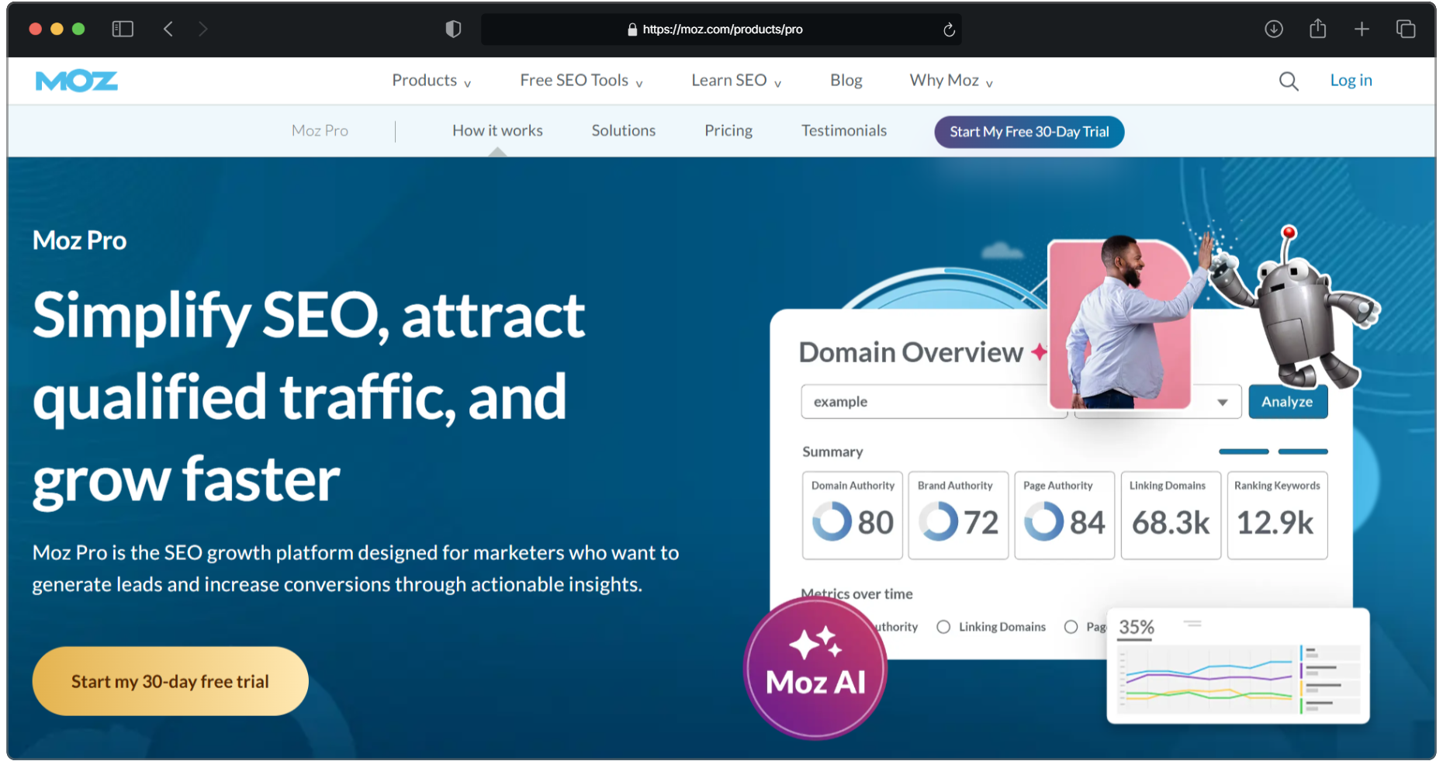This screenshot has height=768, width=1443.
Task: Click the Page Authority 84 card
Action: click(1064, 515)
